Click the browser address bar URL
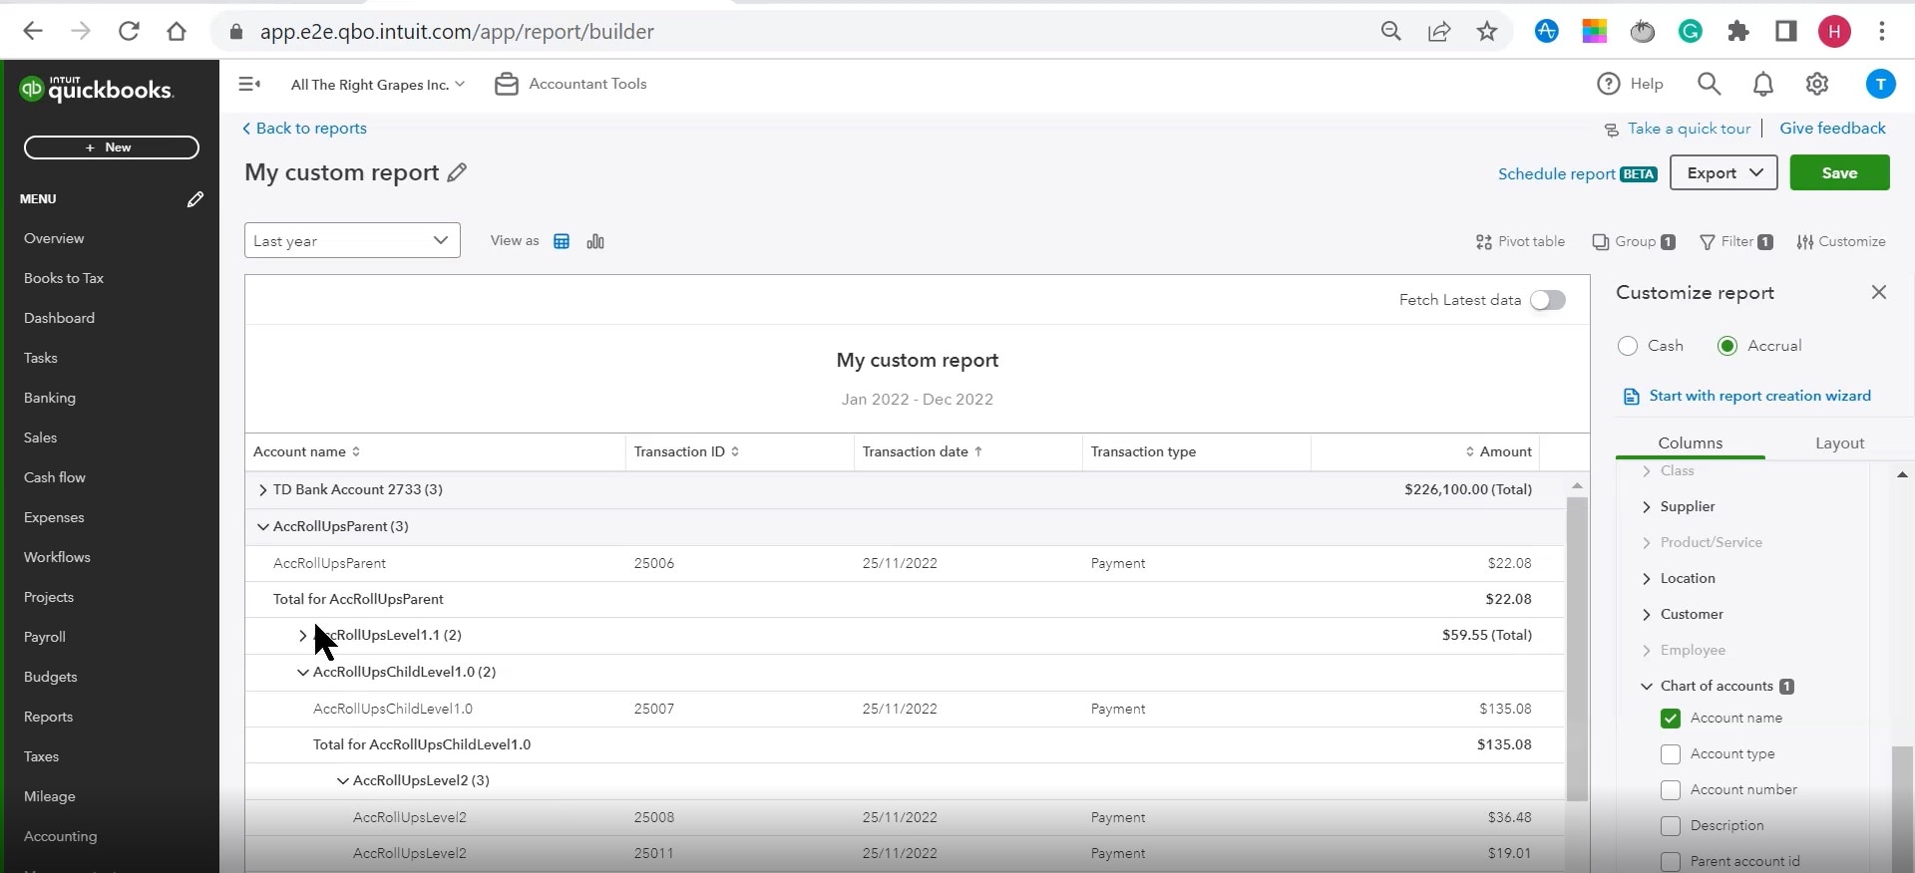The image size is (1915, 873). [457, 31]
